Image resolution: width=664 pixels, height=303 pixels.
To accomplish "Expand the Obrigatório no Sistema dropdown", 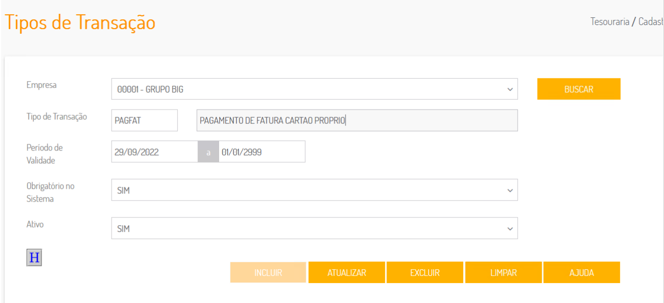I will click(314, 190).
